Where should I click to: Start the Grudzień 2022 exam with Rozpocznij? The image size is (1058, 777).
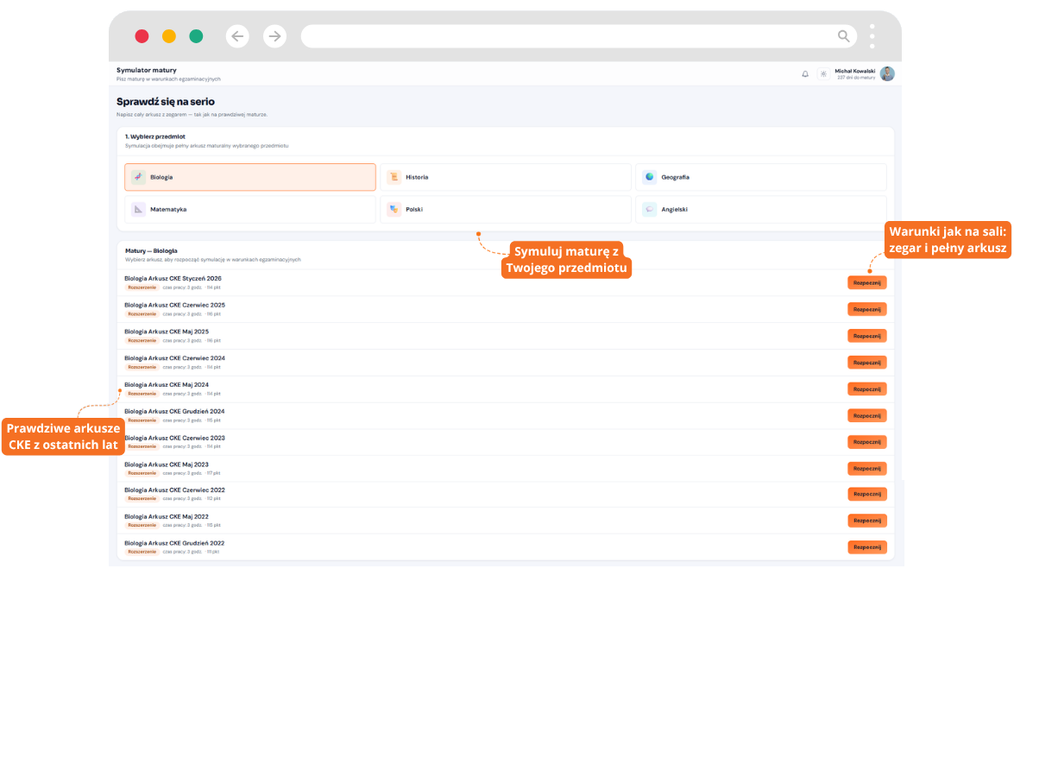(x=866, y=547)
